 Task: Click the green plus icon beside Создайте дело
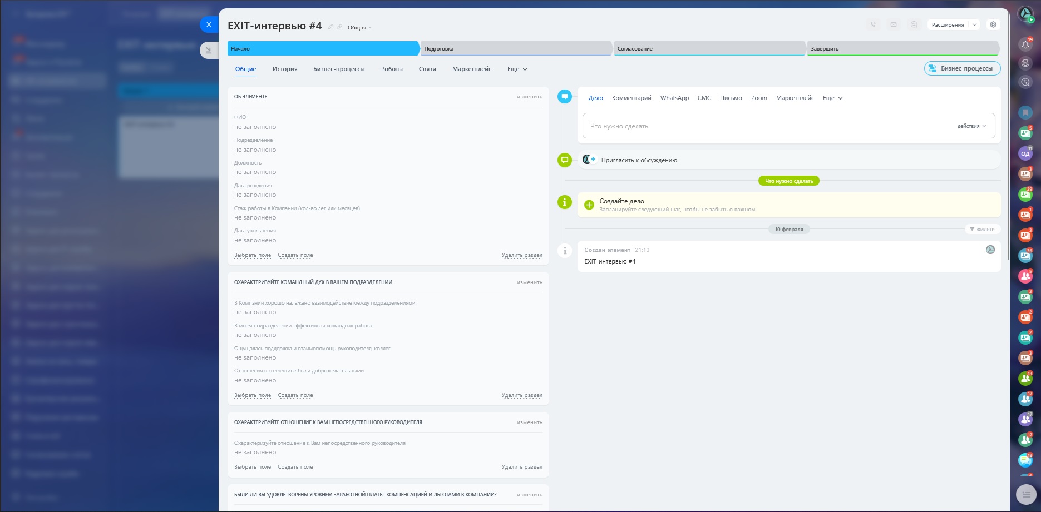click(x=589, y=205)
